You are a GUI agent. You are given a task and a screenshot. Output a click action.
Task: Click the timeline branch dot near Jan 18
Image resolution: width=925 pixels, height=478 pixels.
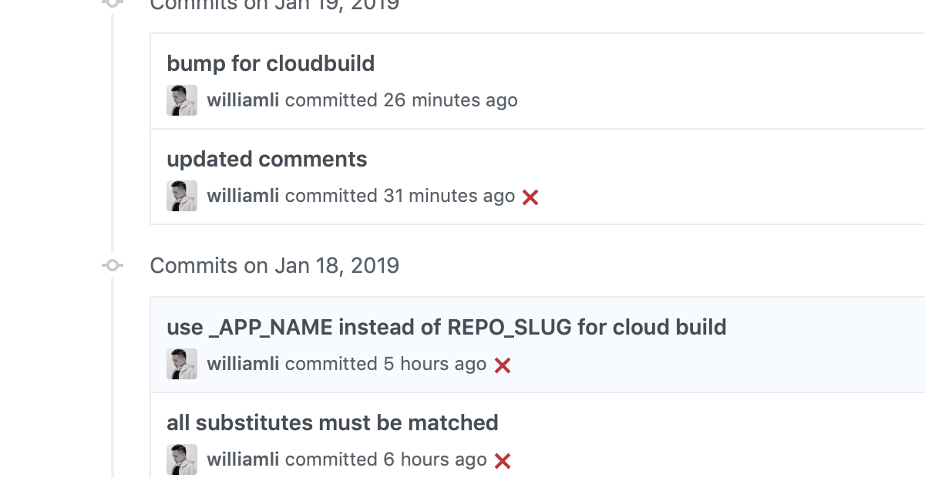pos(113,265)
